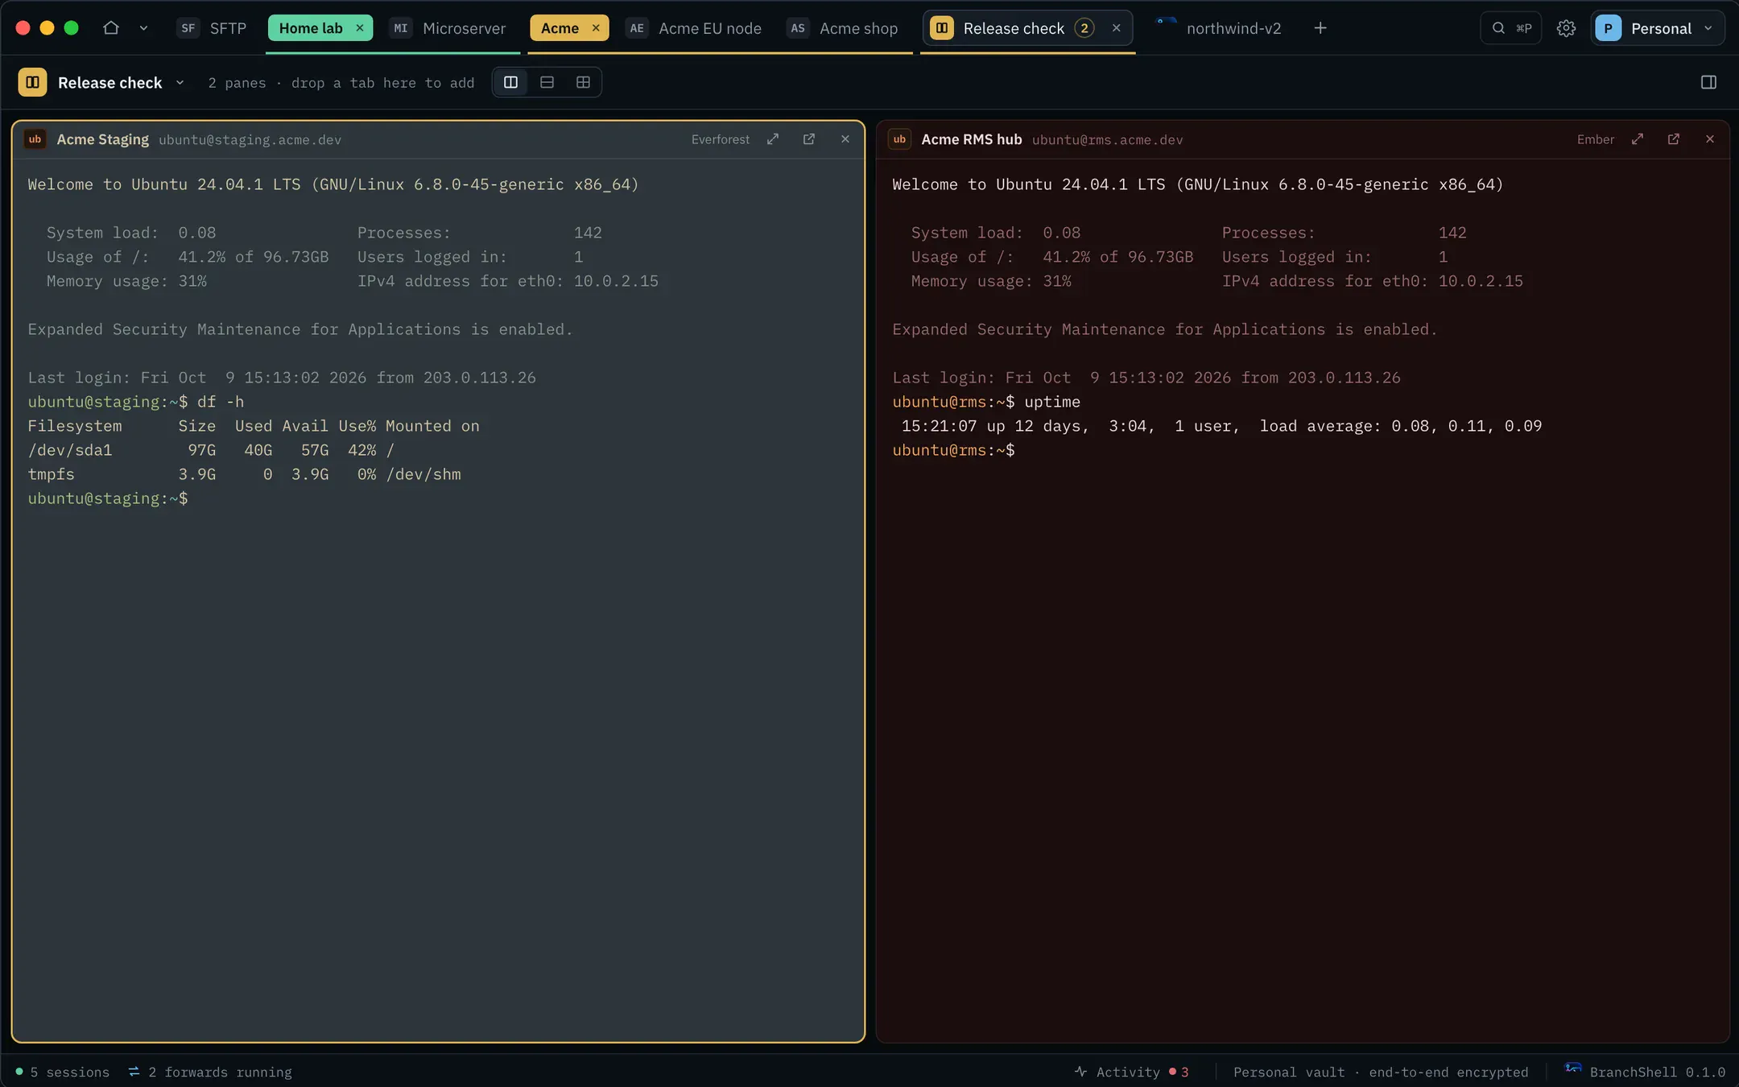Close the Home lab tab

(360, 28)
